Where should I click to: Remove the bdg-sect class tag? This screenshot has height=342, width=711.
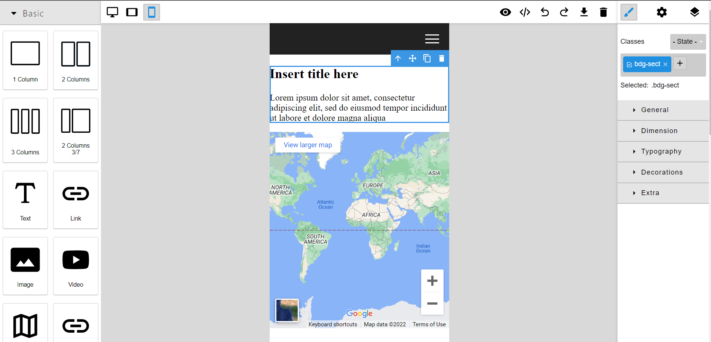(665, 64)
